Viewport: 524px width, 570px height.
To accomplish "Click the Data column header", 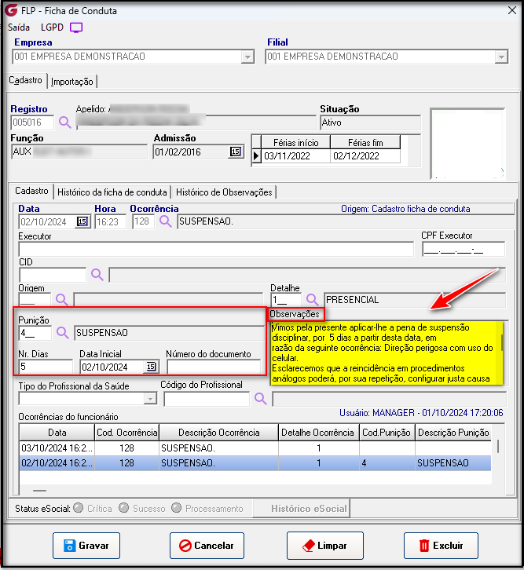I will click(57, 433).
